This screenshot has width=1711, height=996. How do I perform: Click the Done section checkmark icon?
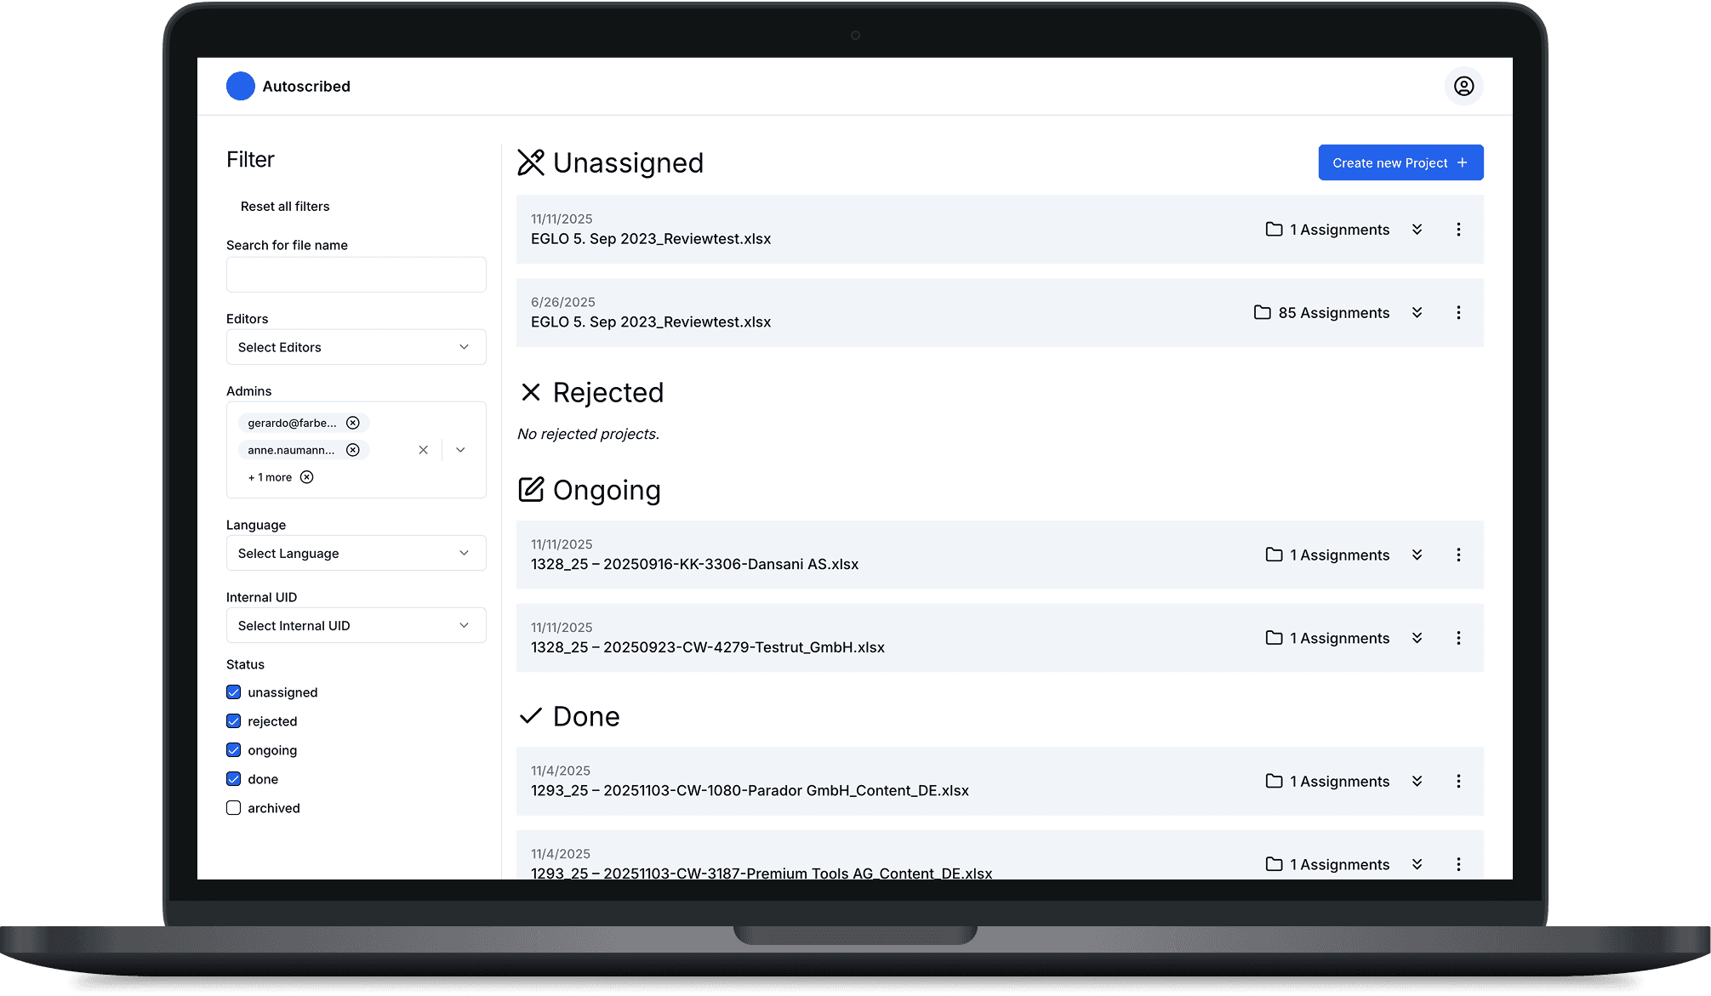pos(531,716)
